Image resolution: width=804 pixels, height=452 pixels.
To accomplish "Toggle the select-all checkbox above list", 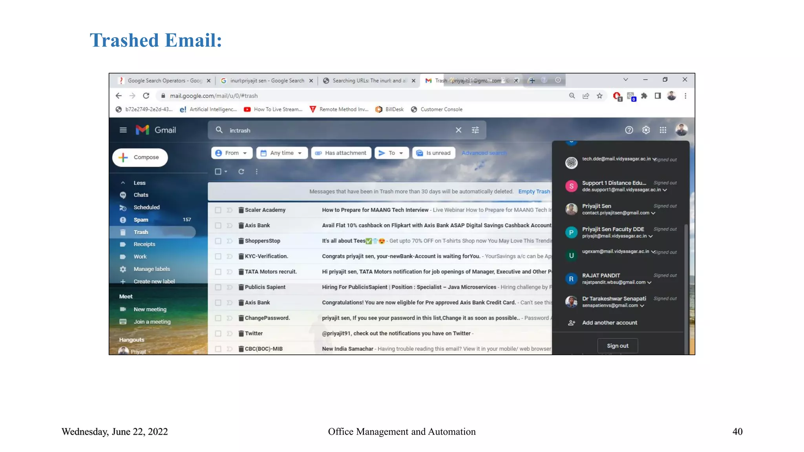I will [218, 171].
